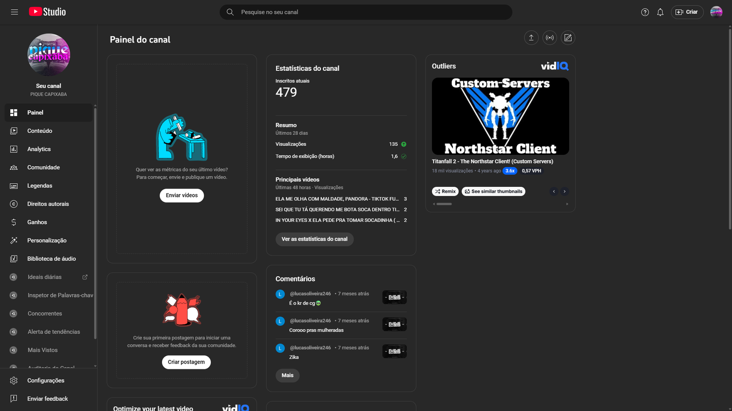Click the vidIQ logo in Outliers card
This screenshot has height=411, width=732.
pyautogui.click(x=554, y=66)
